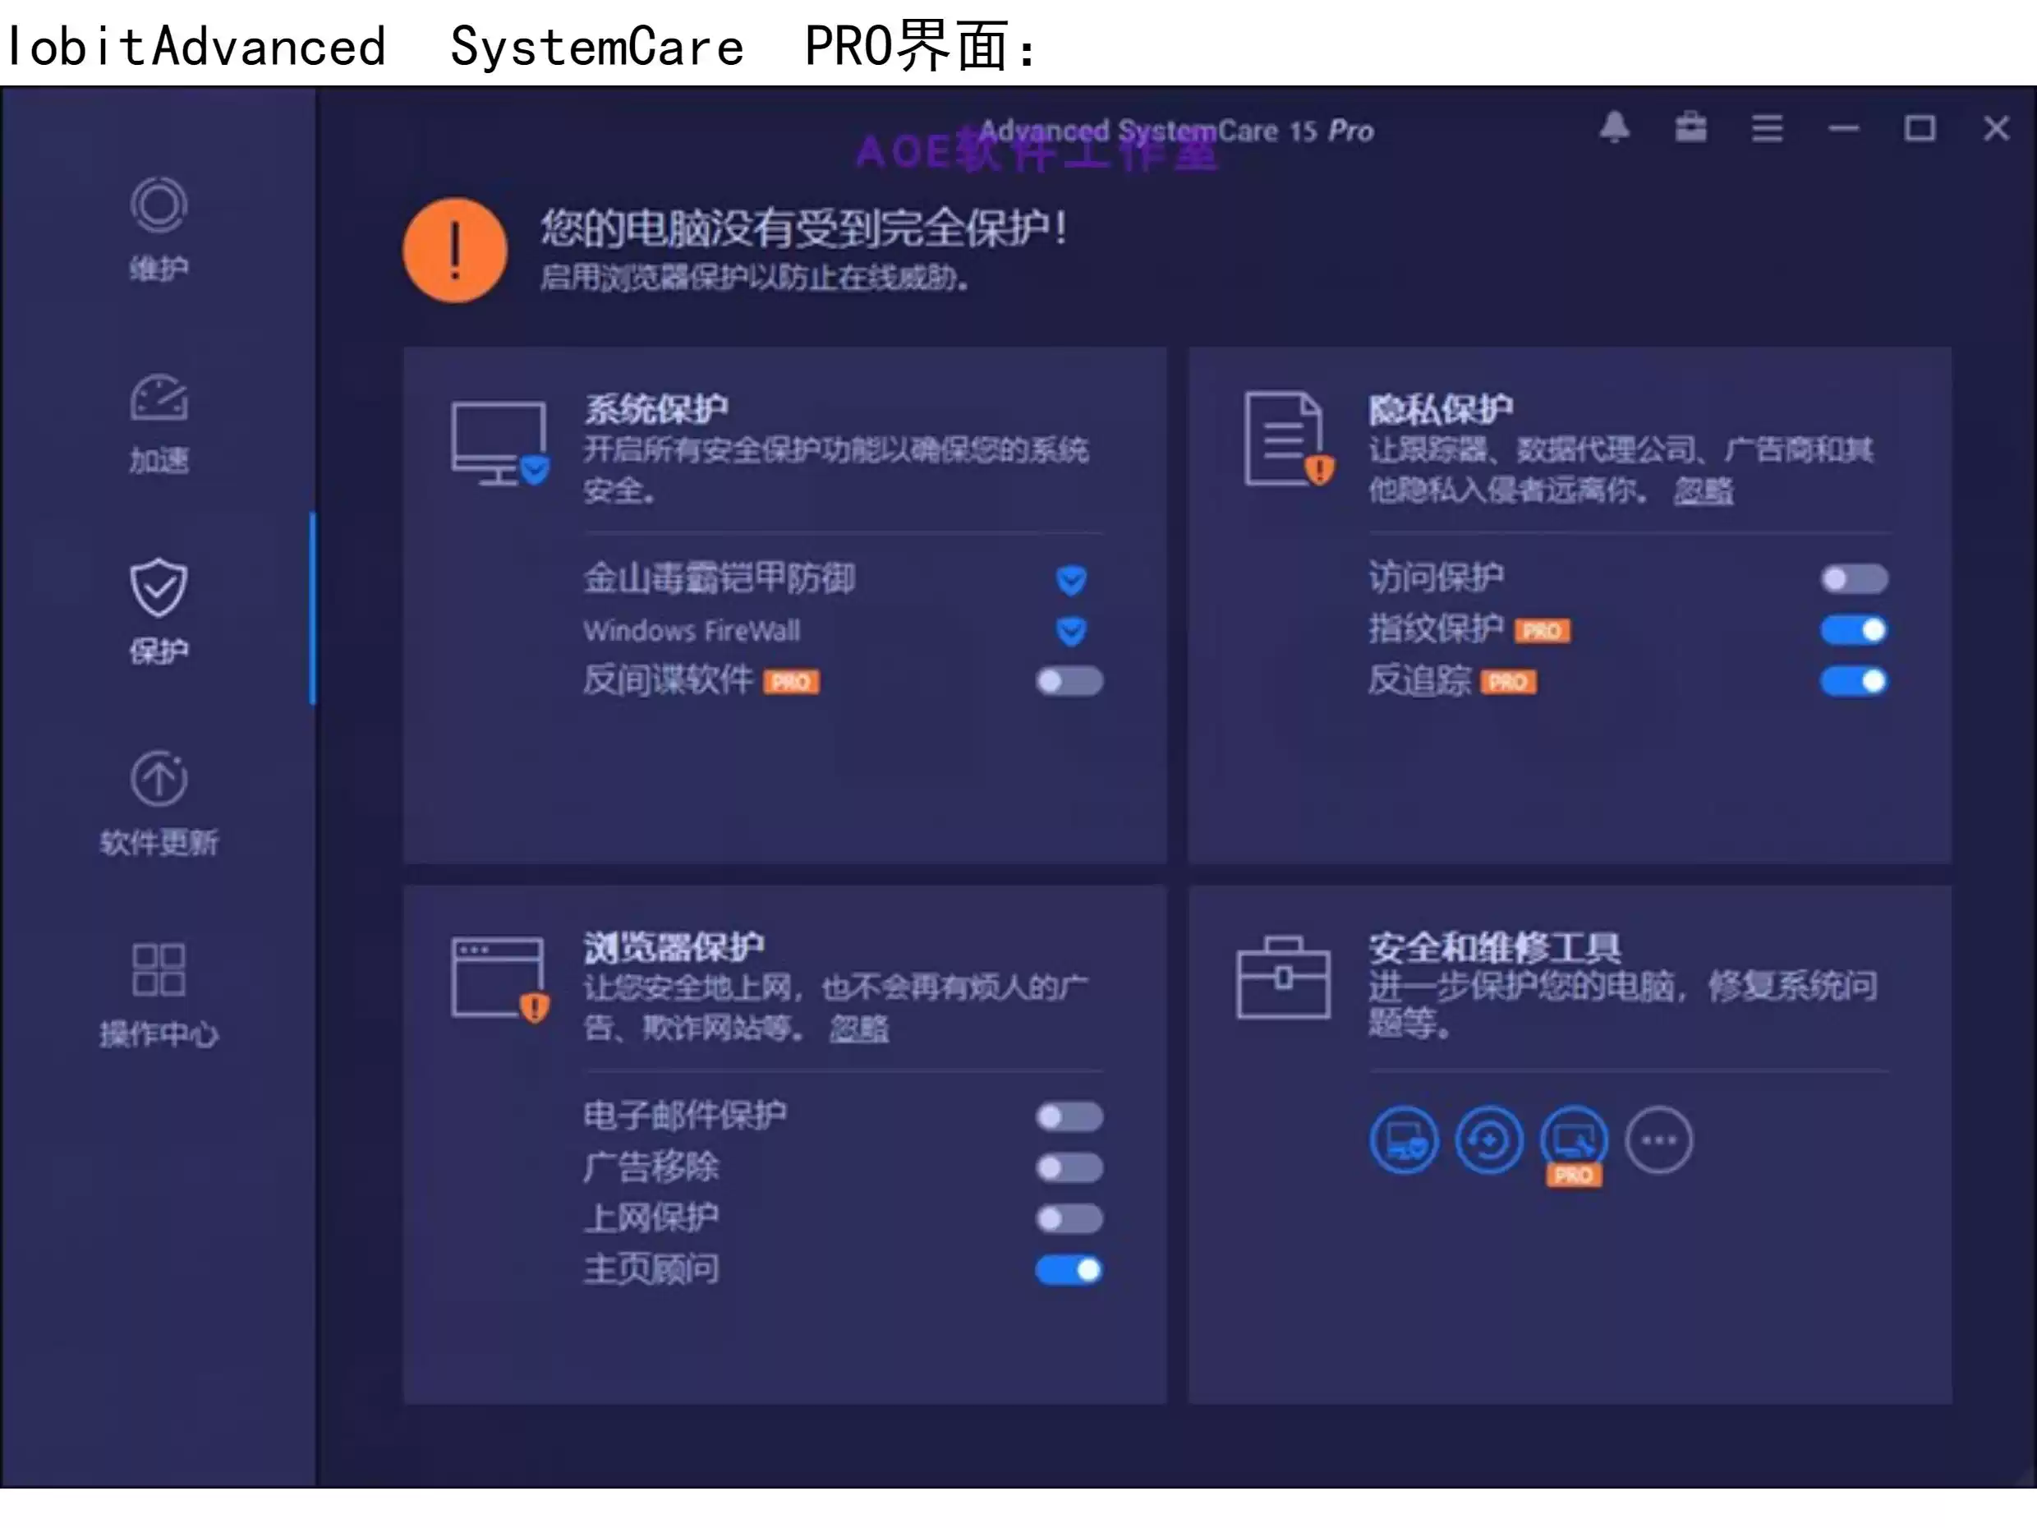Switch to the 保护 section in sidebar
Viewport: 2037px width, 1528px height.
click(x=159, y=590)
